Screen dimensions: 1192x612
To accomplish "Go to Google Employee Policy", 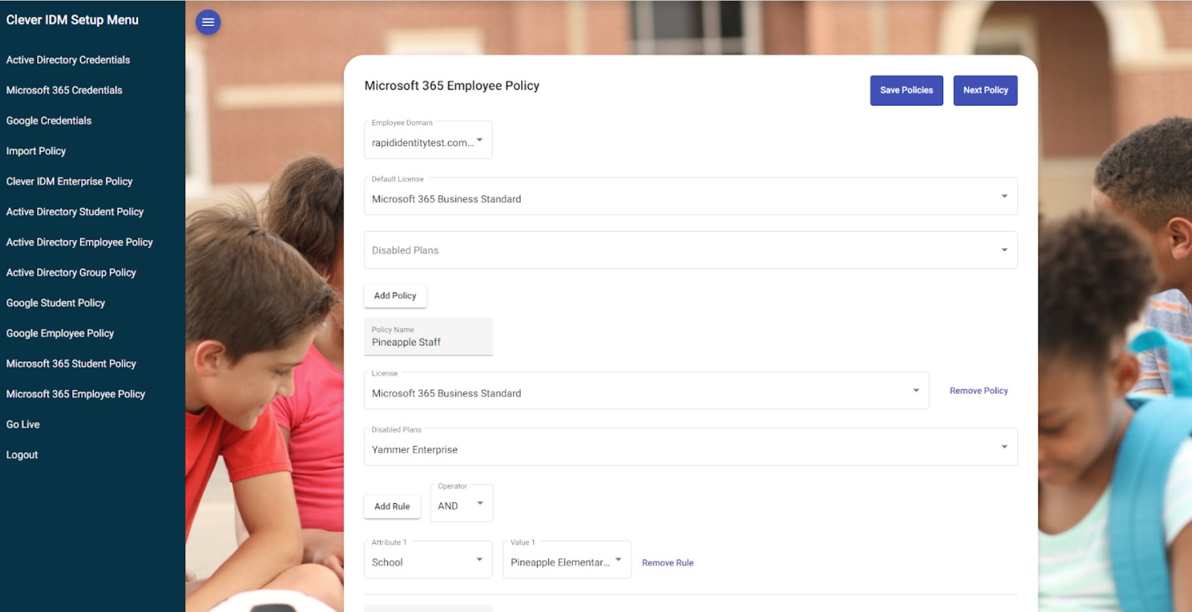I will [x=60, y=333].
